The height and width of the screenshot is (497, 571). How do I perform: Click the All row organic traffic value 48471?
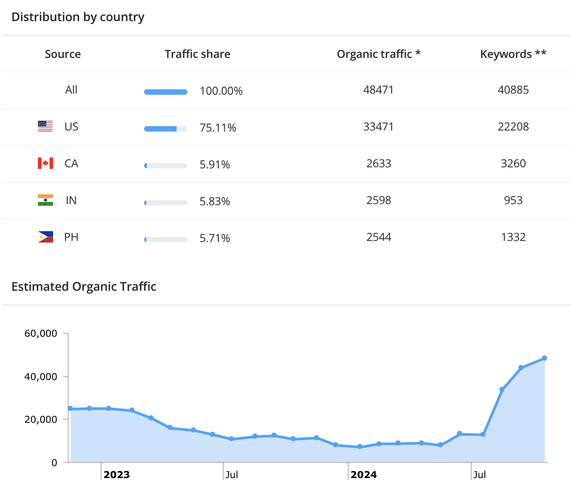[378, 90]
